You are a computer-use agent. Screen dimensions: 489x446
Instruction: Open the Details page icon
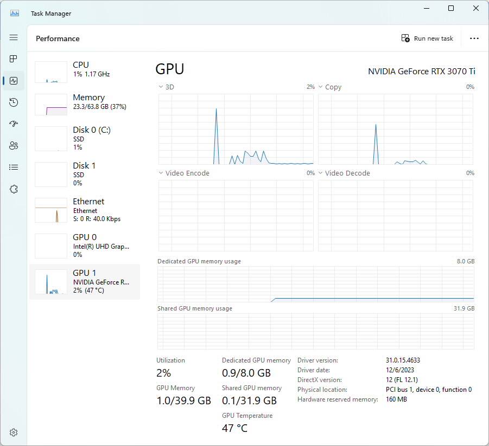[14, 167]
